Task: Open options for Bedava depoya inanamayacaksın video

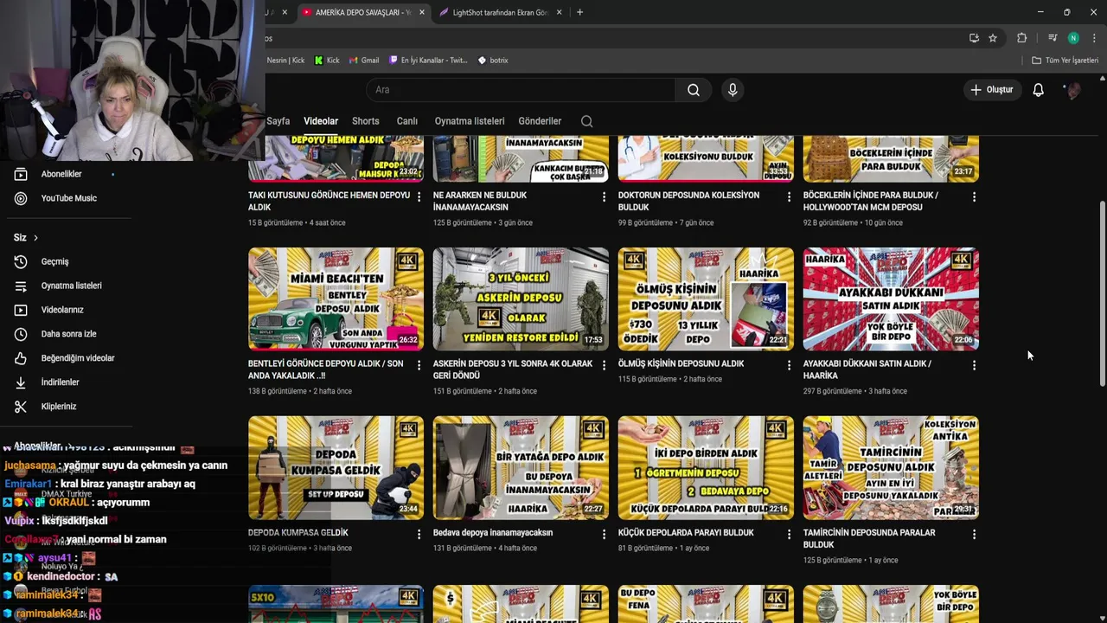Action: (604, 535)
